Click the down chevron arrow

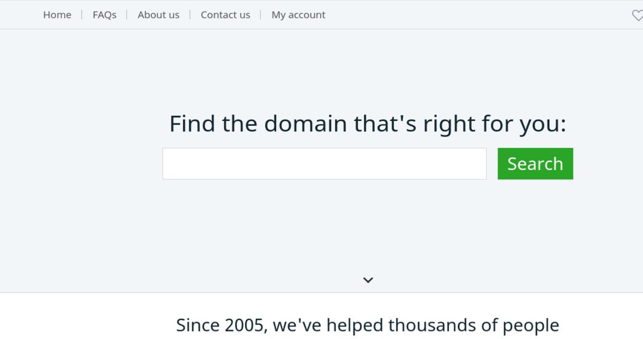pos(368,280)
